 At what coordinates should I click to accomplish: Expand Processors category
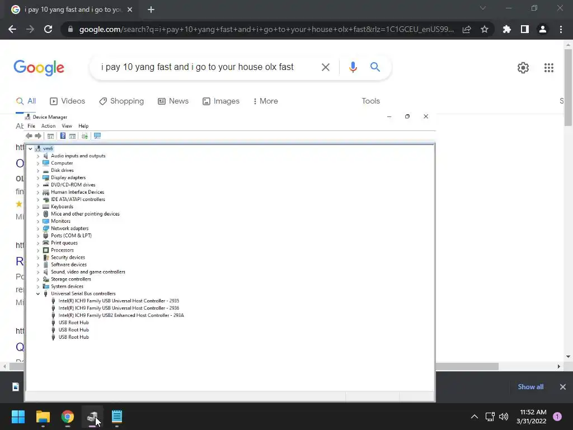coord(38,250)
